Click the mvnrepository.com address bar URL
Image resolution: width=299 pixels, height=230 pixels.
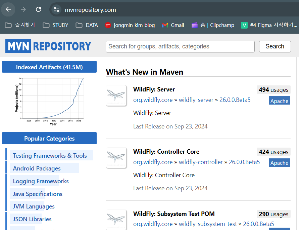[90, 10]
